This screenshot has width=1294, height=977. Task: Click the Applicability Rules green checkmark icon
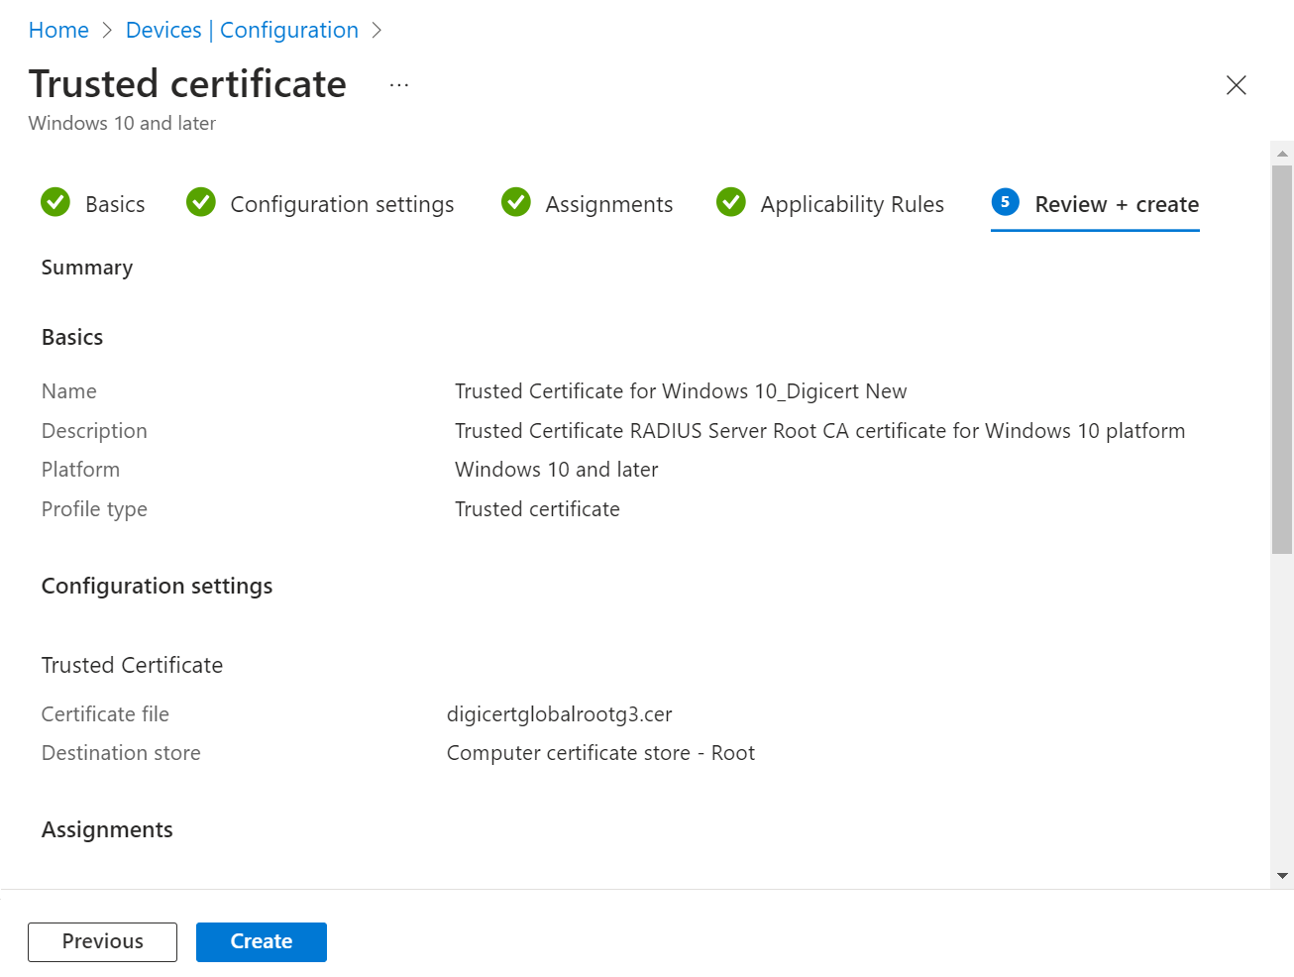731,202
